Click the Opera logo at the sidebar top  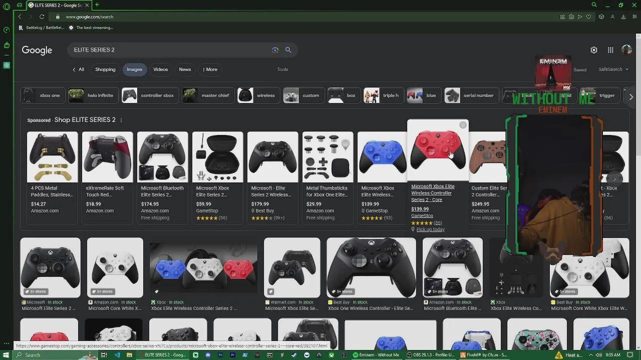click(7, 6)
